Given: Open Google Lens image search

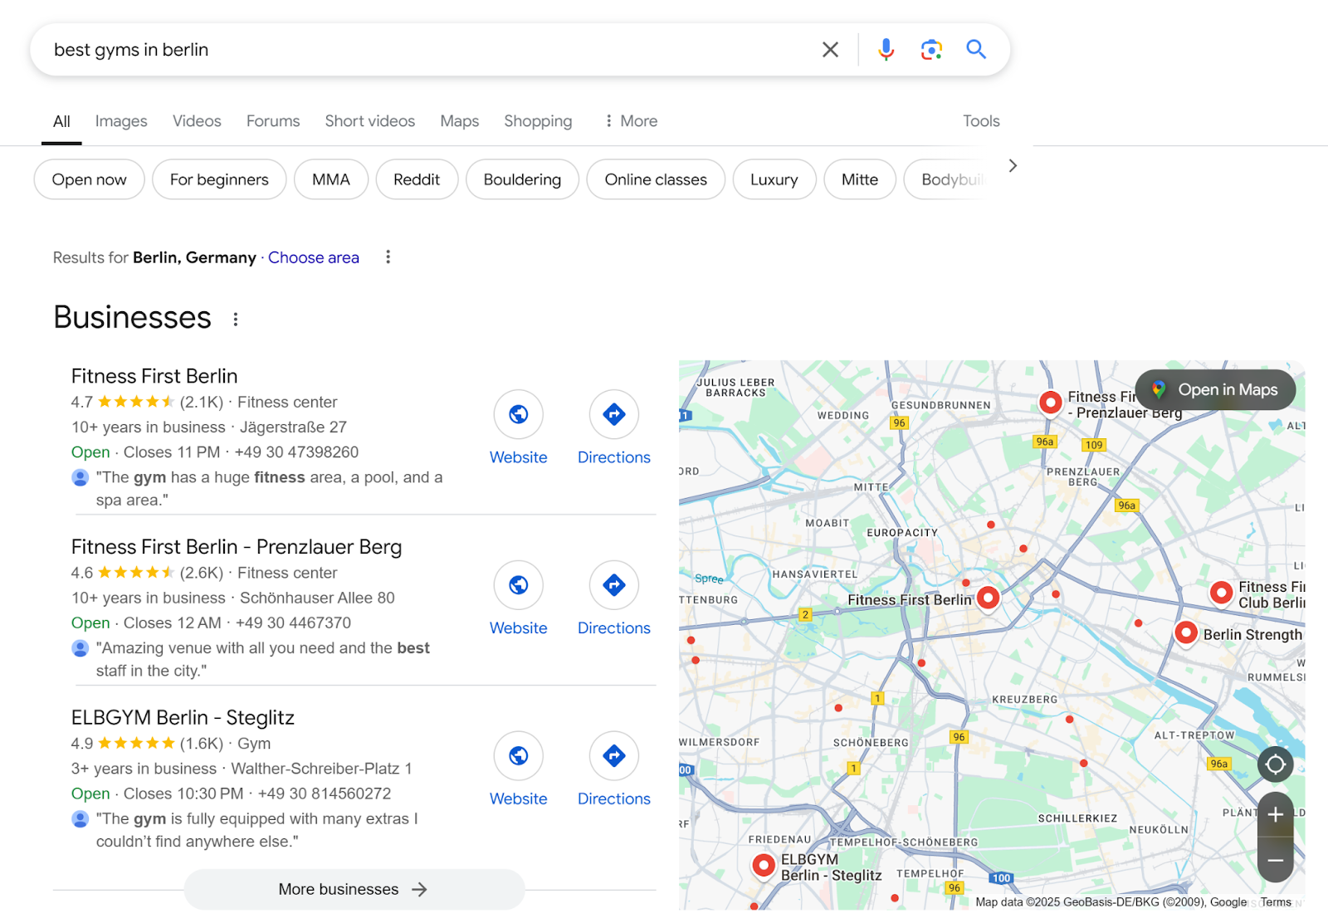Looking at the screenshot, I should coord(930,50).
